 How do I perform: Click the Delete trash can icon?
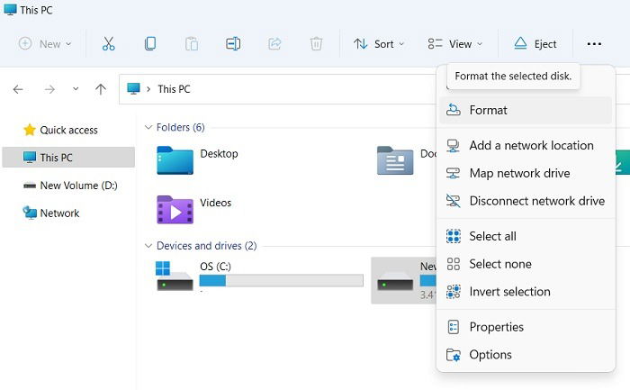pos(316,43)
